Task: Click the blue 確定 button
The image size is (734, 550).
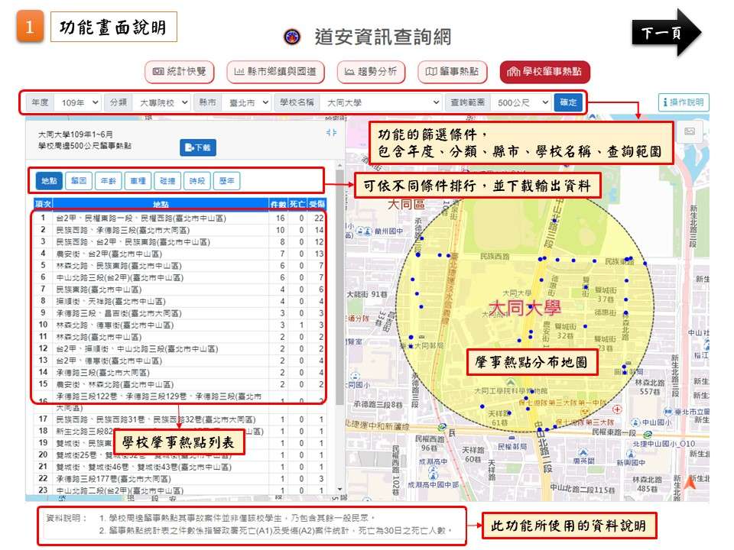Action: (x=568, y=102)
